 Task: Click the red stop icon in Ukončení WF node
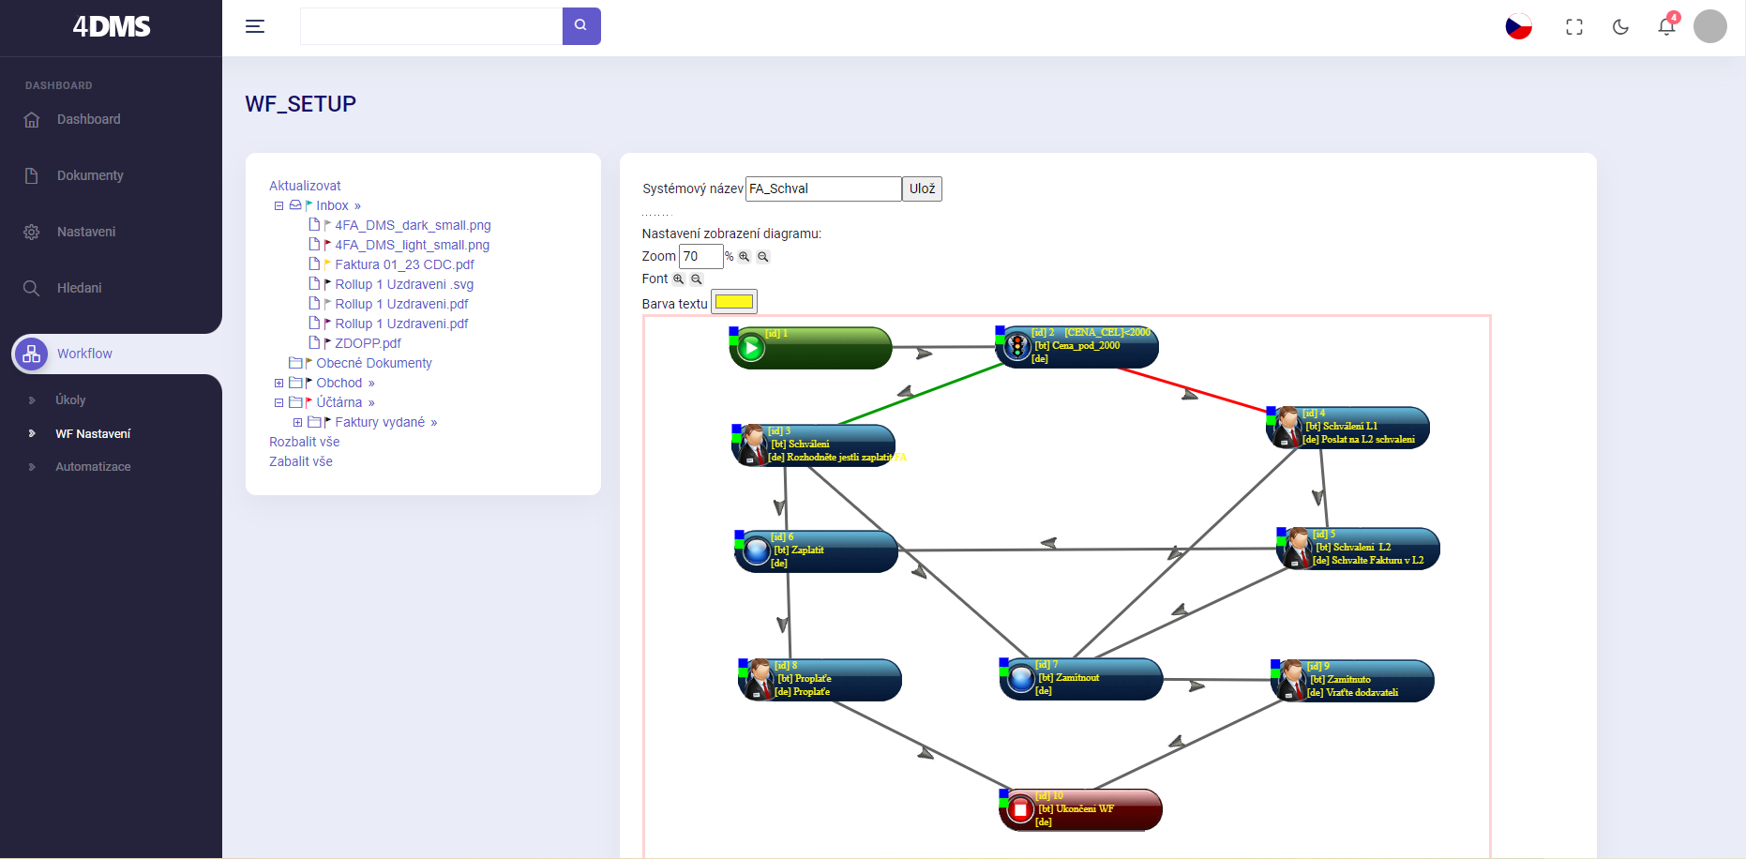1020,810
